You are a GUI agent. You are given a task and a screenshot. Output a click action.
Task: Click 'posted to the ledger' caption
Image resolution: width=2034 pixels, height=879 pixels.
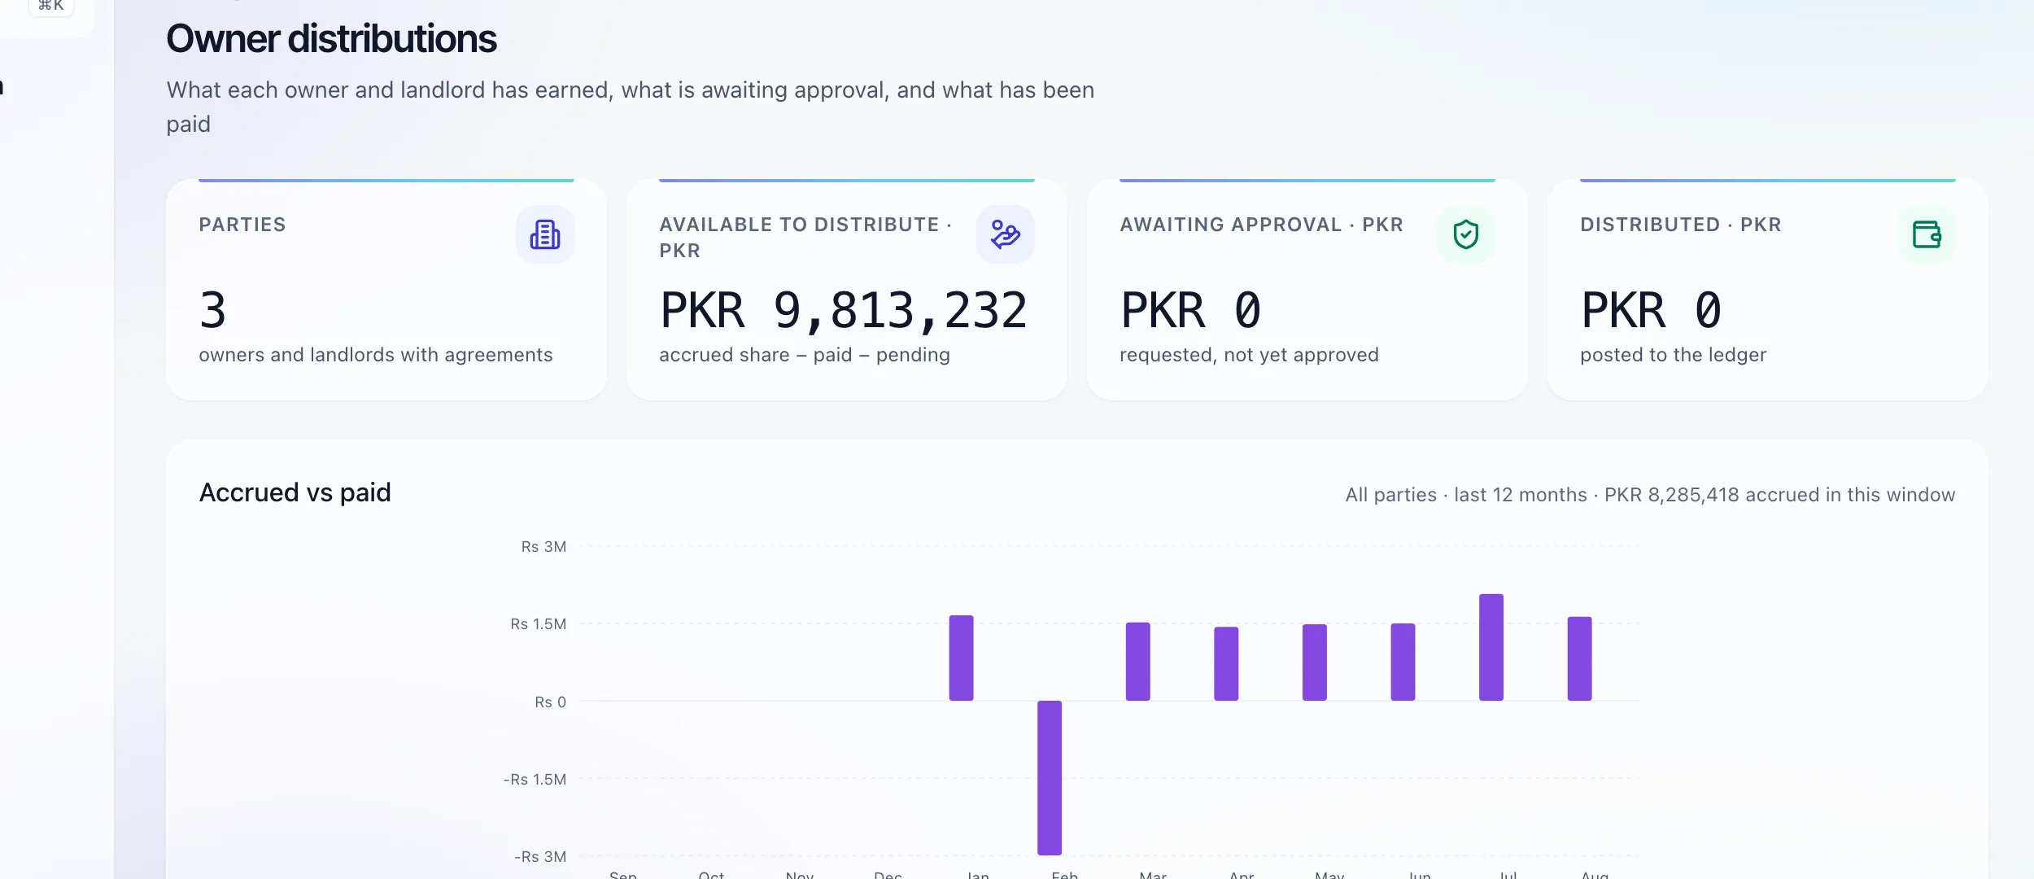point(1673,355)
